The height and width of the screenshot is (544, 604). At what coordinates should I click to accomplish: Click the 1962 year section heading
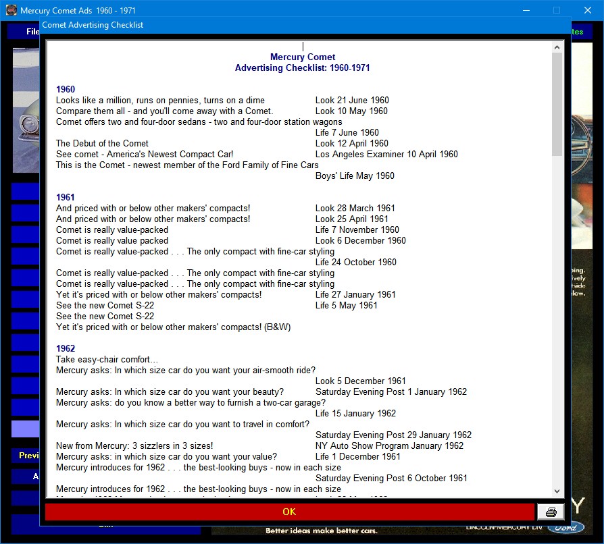click(x=66, y=348)
